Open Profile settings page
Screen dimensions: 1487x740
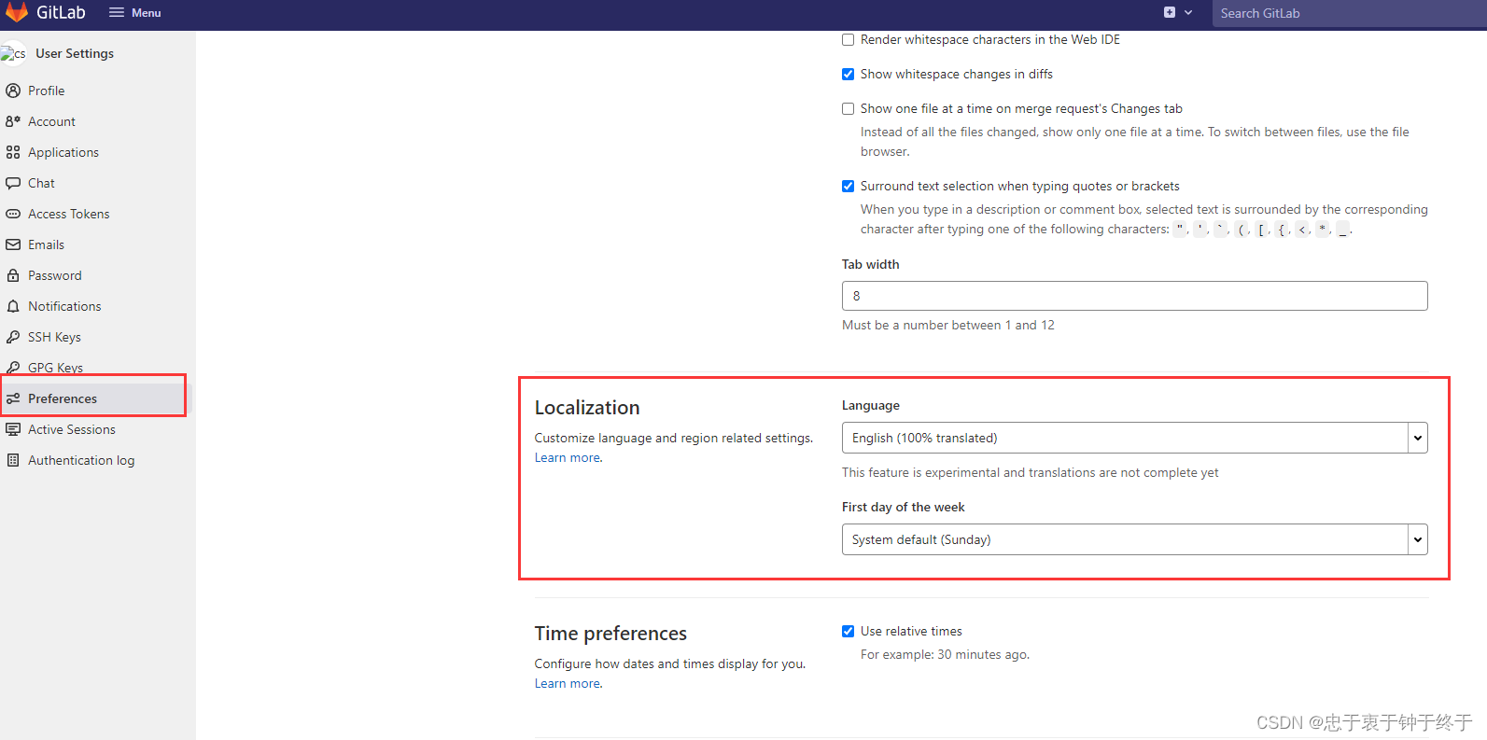pyautogui.click(x=46, y=91)
